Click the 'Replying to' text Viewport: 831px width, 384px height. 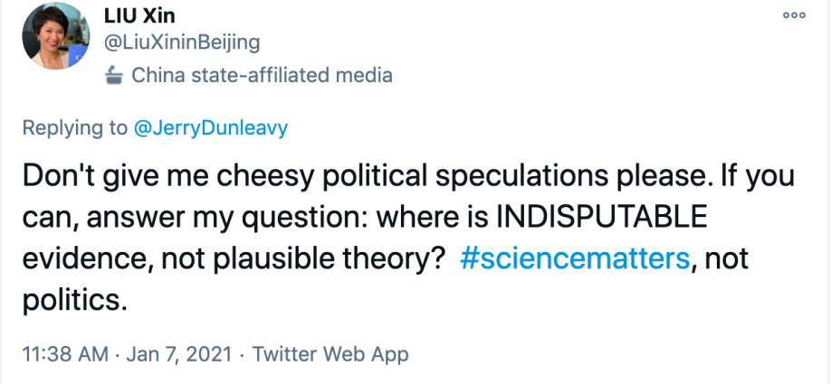(x=74, y=128)
